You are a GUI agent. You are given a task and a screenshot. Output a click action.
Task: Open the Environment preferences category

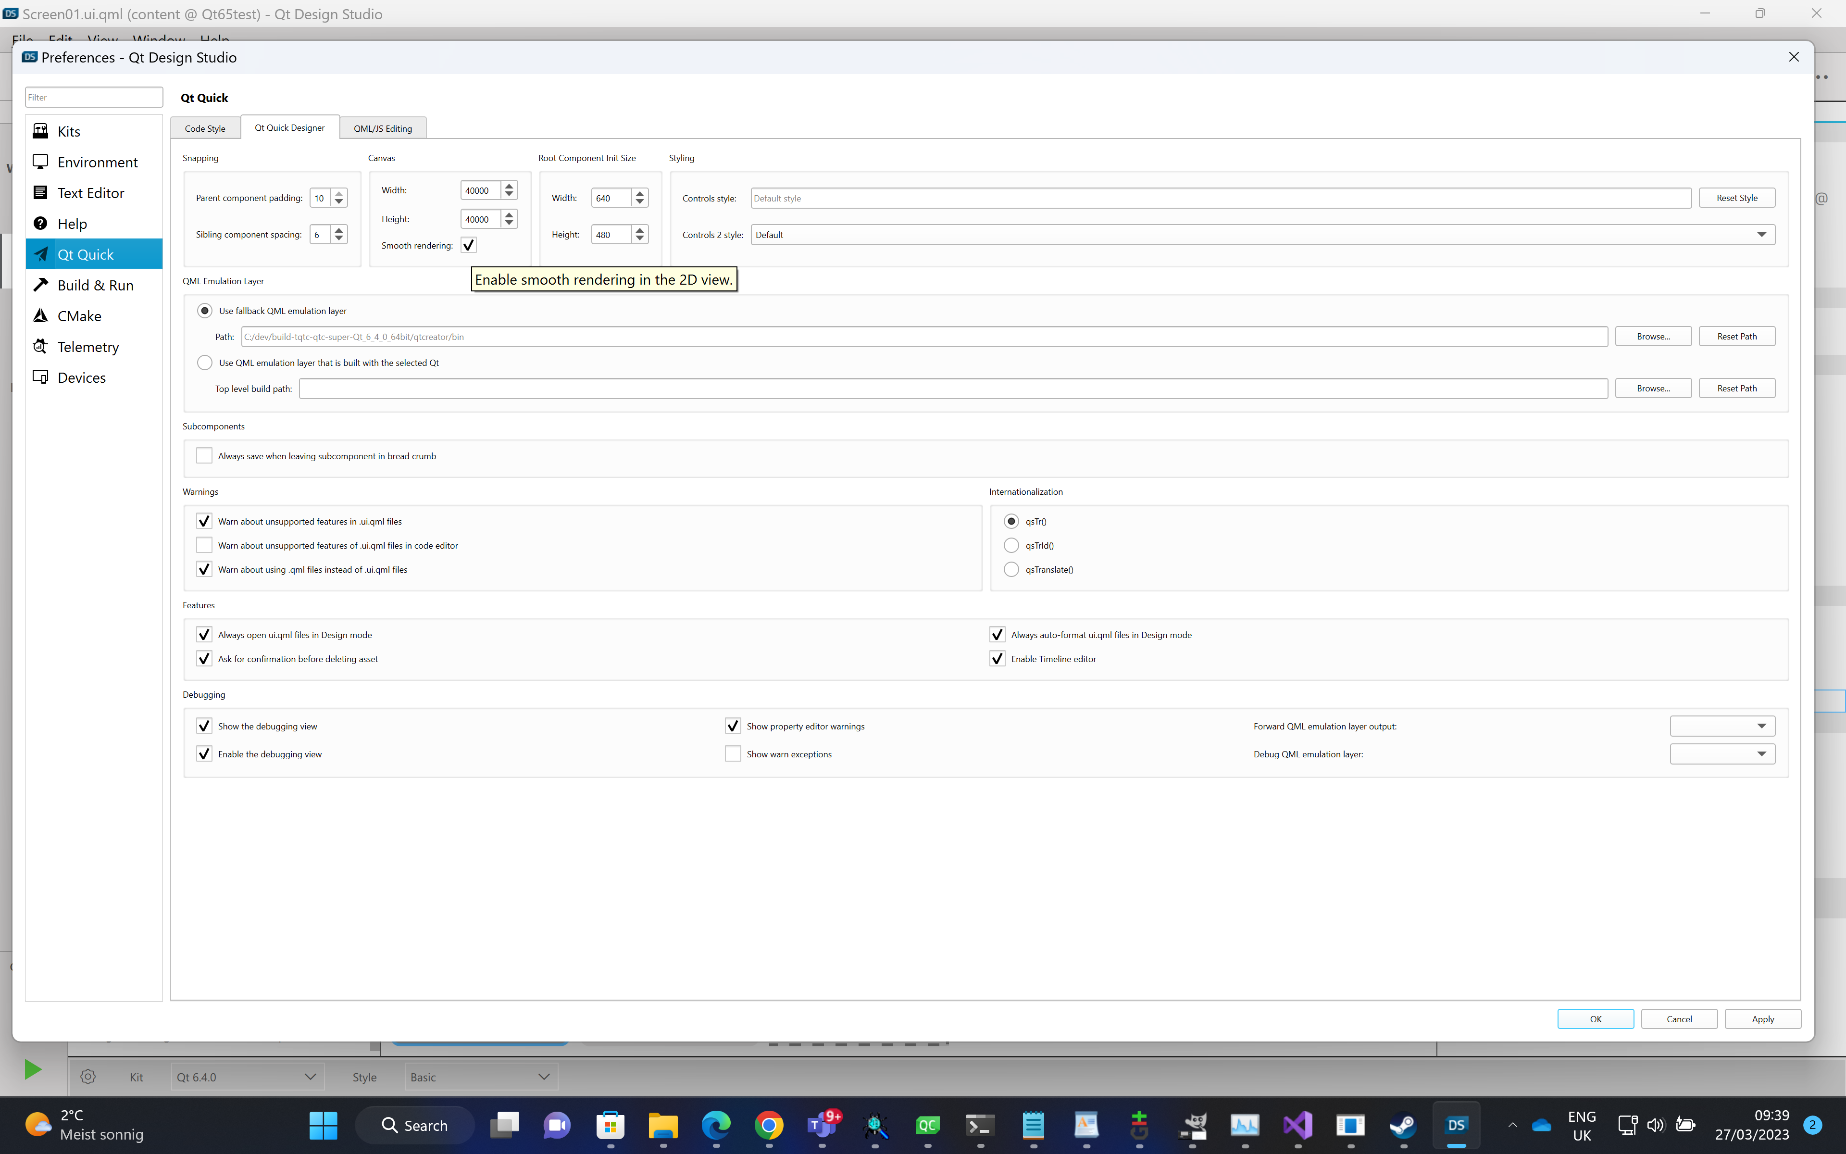[94, 162]
